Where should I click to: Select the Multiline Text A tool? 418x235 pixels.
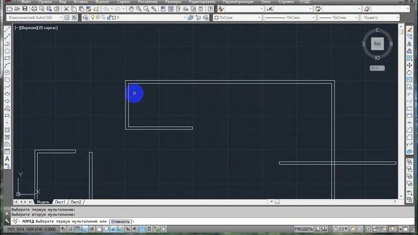tap(7, 159)
